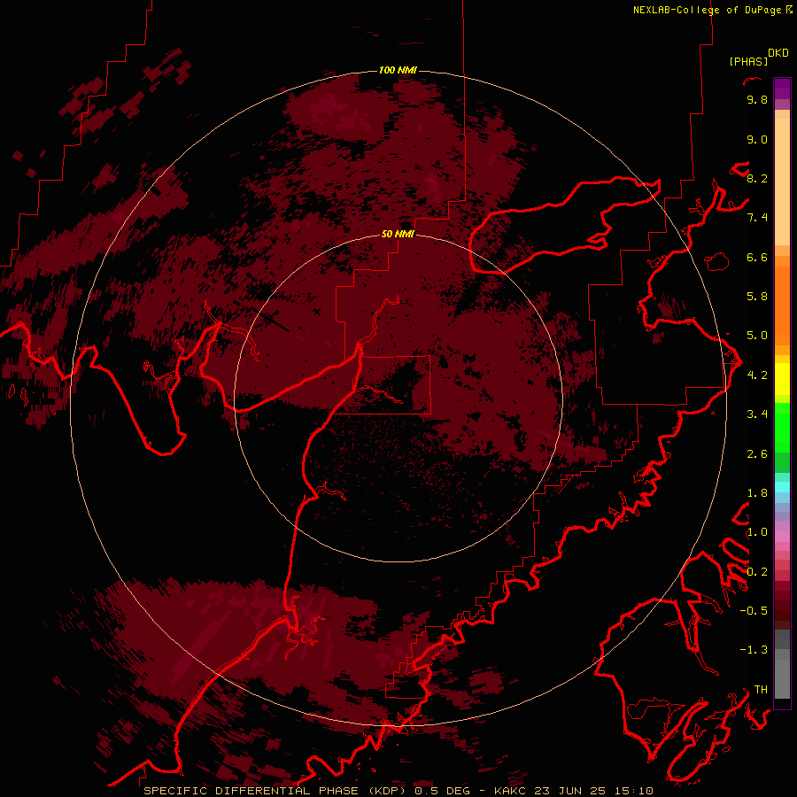Click the -1.3 value on the scale
This screenshot has height=797, width=797.
pos(754,650)
